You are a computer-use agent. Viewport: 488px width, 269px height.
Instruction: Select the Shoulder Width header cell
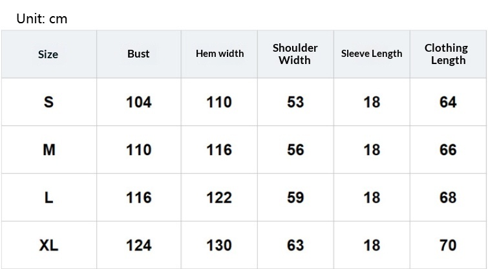coord(295,54)
